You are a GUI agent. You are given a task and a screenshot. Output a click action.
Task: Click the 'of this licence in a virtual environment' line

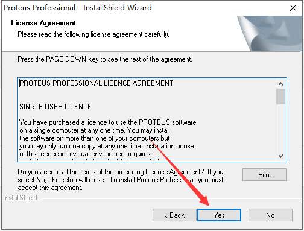(x=85, y=154)
